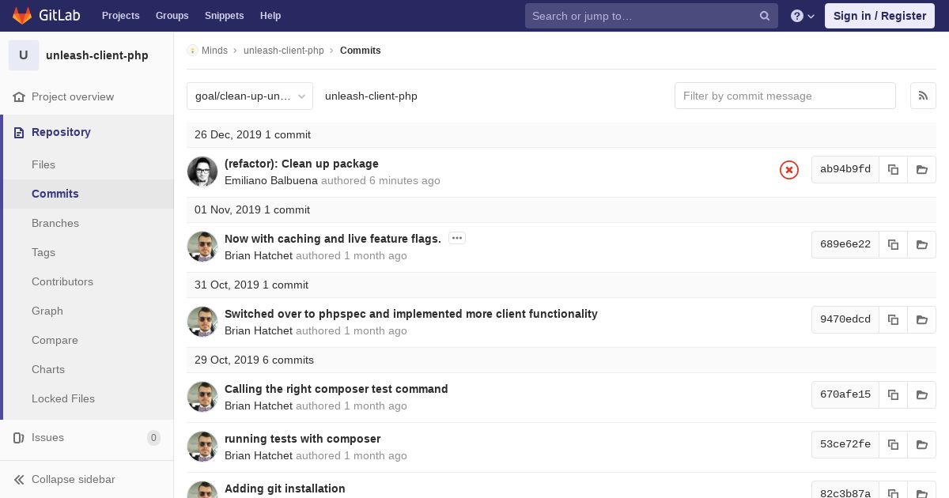Browse files at commit 670afe15

pyautogui.click(x=922, y=394)
